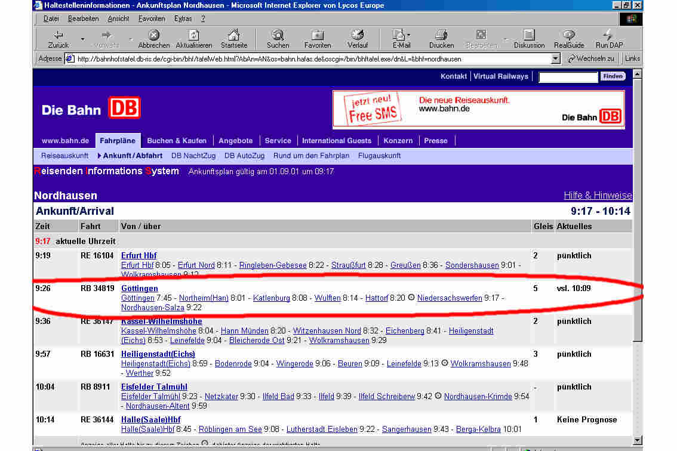Click the Abbrechen stop icon
This screenshot has width=677, height=451.
click(x=153, y=35)
